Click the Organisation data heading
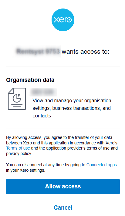The image size is (125, 216). click(30, 80)
